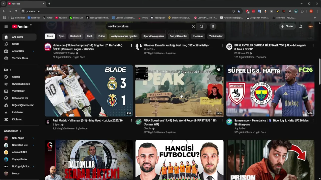The image size is (321, 180).
Task: Click the Oluştur create button
Action: (x=287, y=26)
